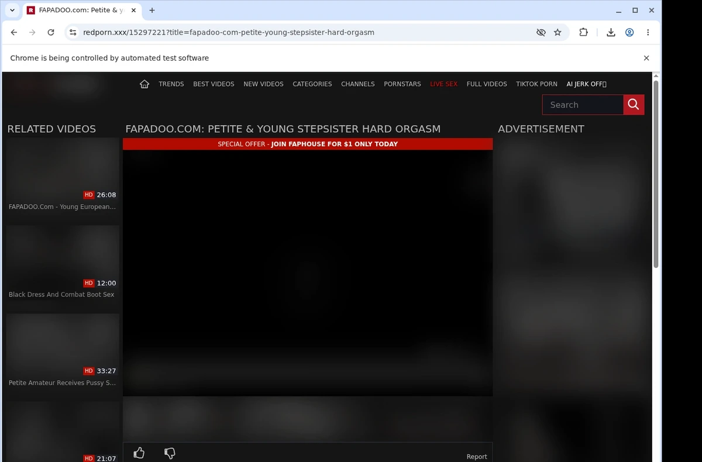Image resolution: width=702 pixels, height=462 pixels.
Task: Go back to the previous page
Action: [x=14, y=33]
